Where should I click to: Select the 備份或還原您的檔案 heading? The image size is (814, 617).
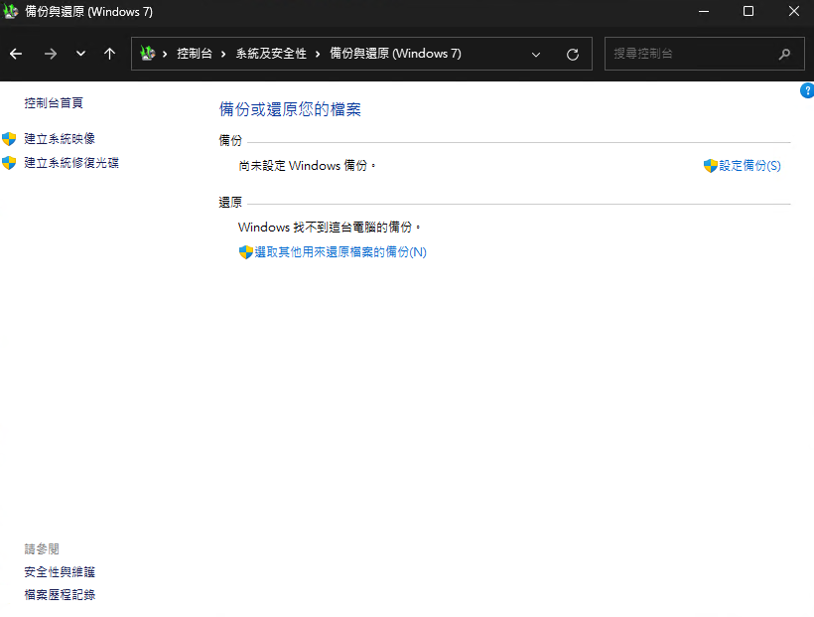tap(290, 109)
